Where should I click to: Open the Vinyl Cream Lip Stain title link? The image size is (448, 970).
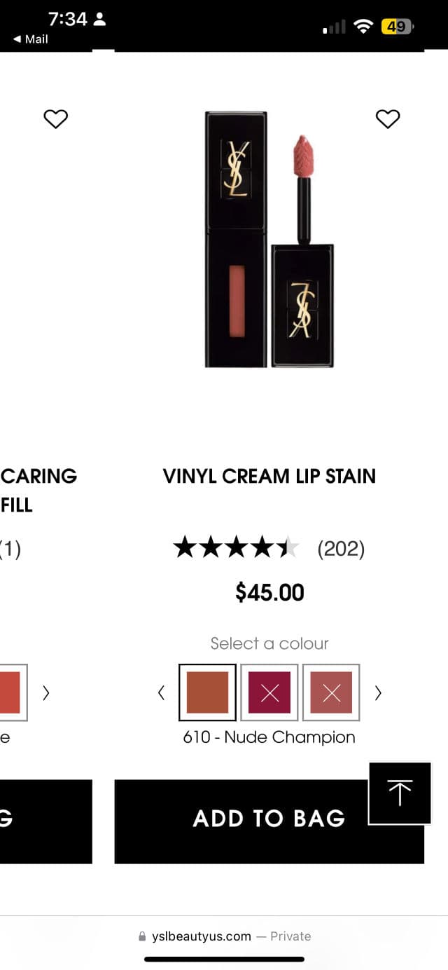pyautogui.click(x=269, y=476)
